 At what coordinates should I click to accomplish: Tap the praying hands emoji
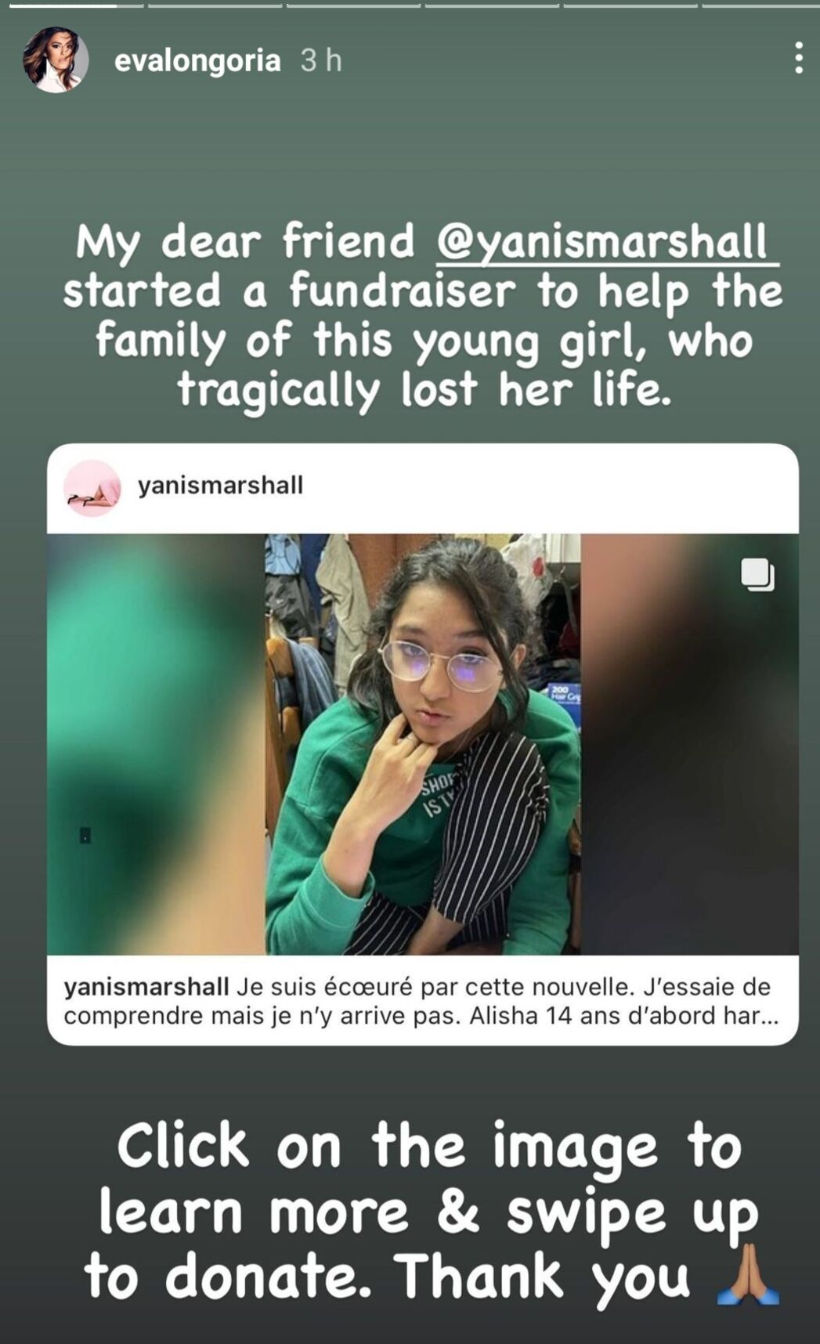click(x=748, y=1274)
